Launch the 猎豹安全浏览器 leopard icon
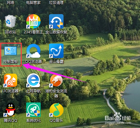The height and width of the screenshot is (128, 140). (x=56, y=81)
